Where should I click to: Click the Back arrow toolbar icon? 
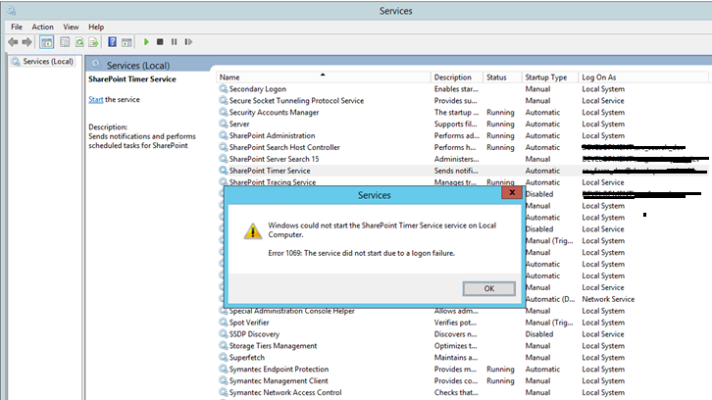pos(13,42)
